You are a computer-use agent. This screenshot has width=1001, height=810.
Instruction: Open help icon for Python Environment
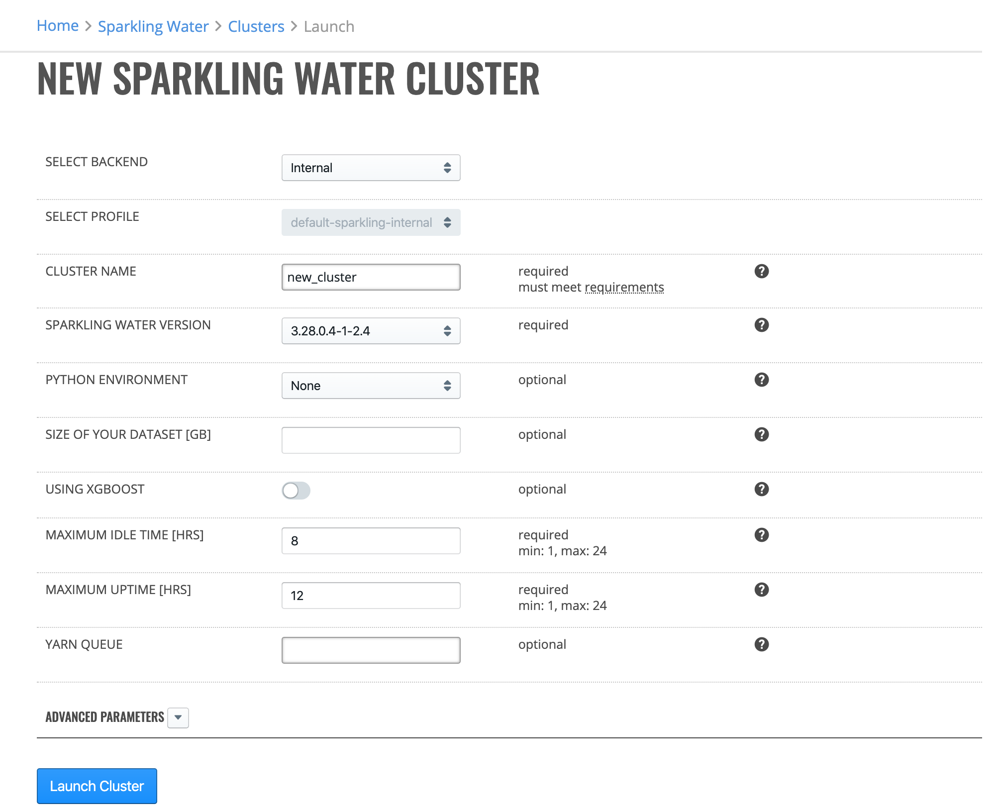[761, 380]
